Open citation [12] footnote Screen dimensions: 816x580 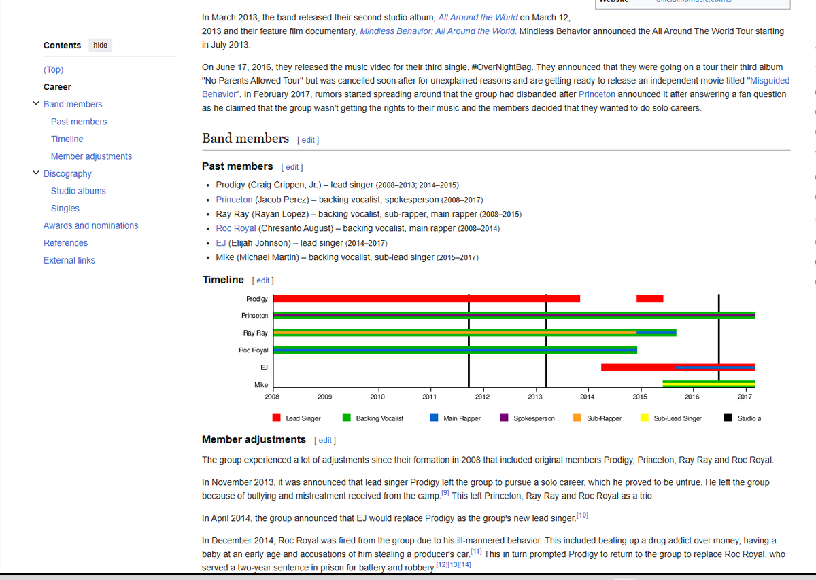coord(442,565)
